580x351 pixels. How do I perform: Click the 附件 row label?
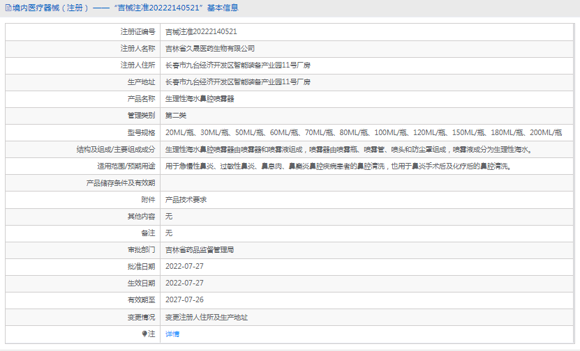149,200
